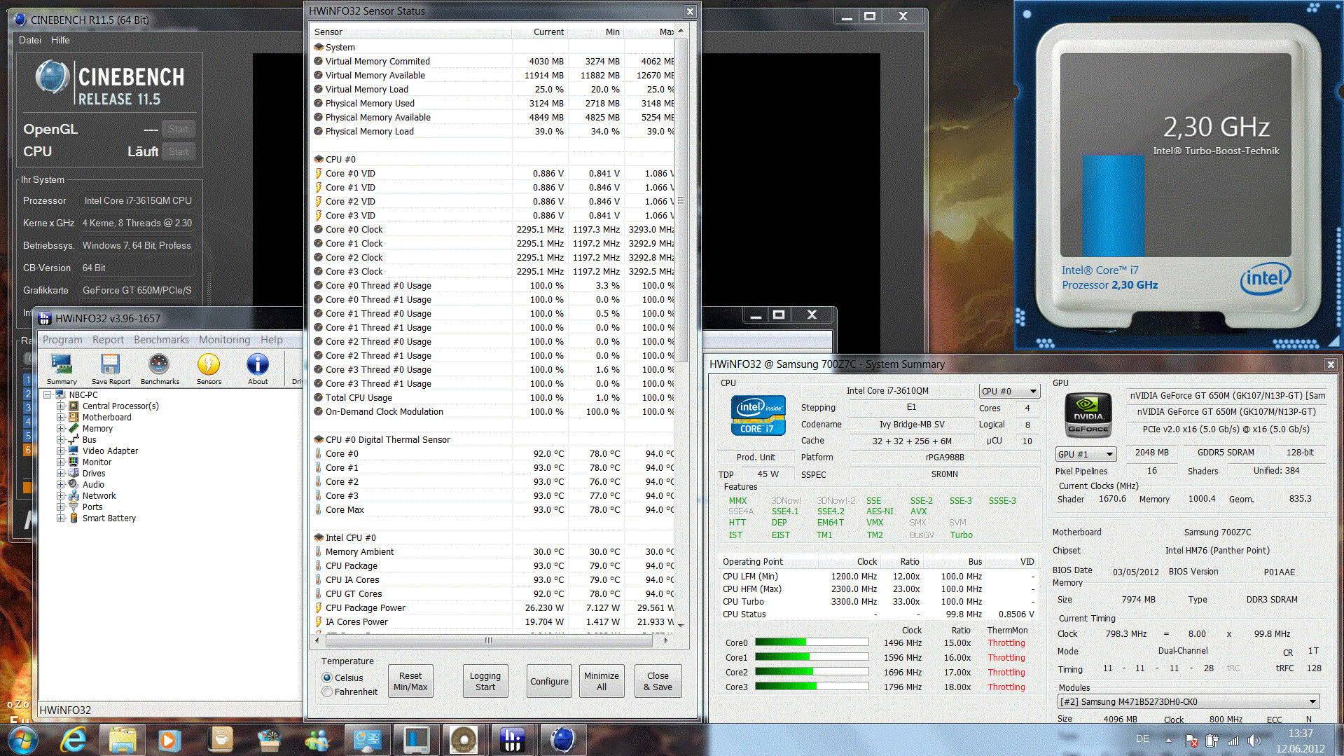Screen dimensions: 1344x756
Task: Select the CPU Package Power sensor row
Action: tap(494, 607)
